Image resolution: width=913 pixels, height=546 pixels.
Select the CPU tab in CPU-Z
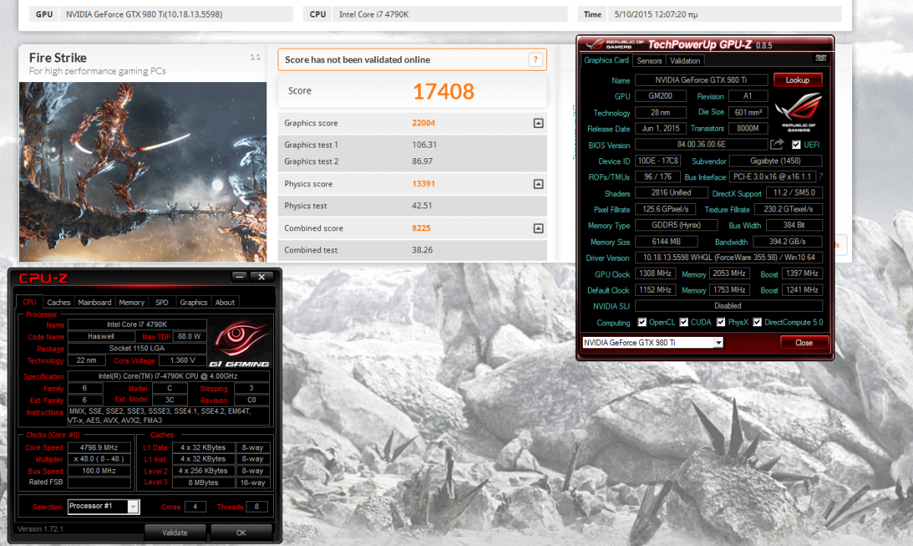[x=30, y=301]
